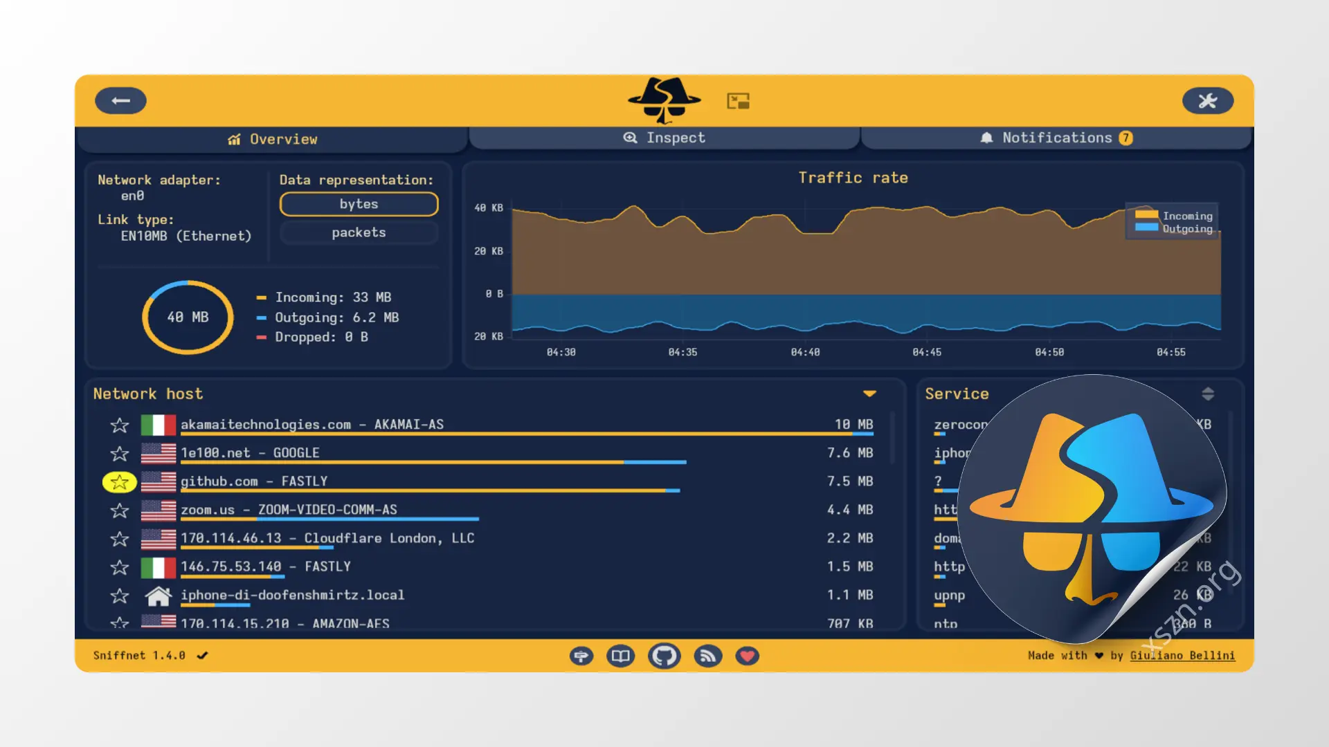Screen dimensions: 1329x747
Task: Toggle Service list sort arrows
Action: 1208,394
